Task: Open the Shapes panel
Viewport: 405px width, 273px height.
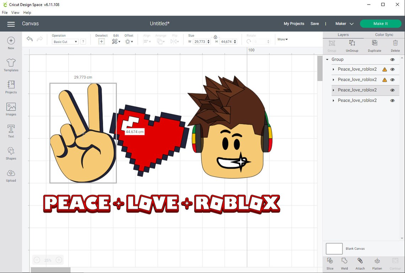Action: [11, 153]
